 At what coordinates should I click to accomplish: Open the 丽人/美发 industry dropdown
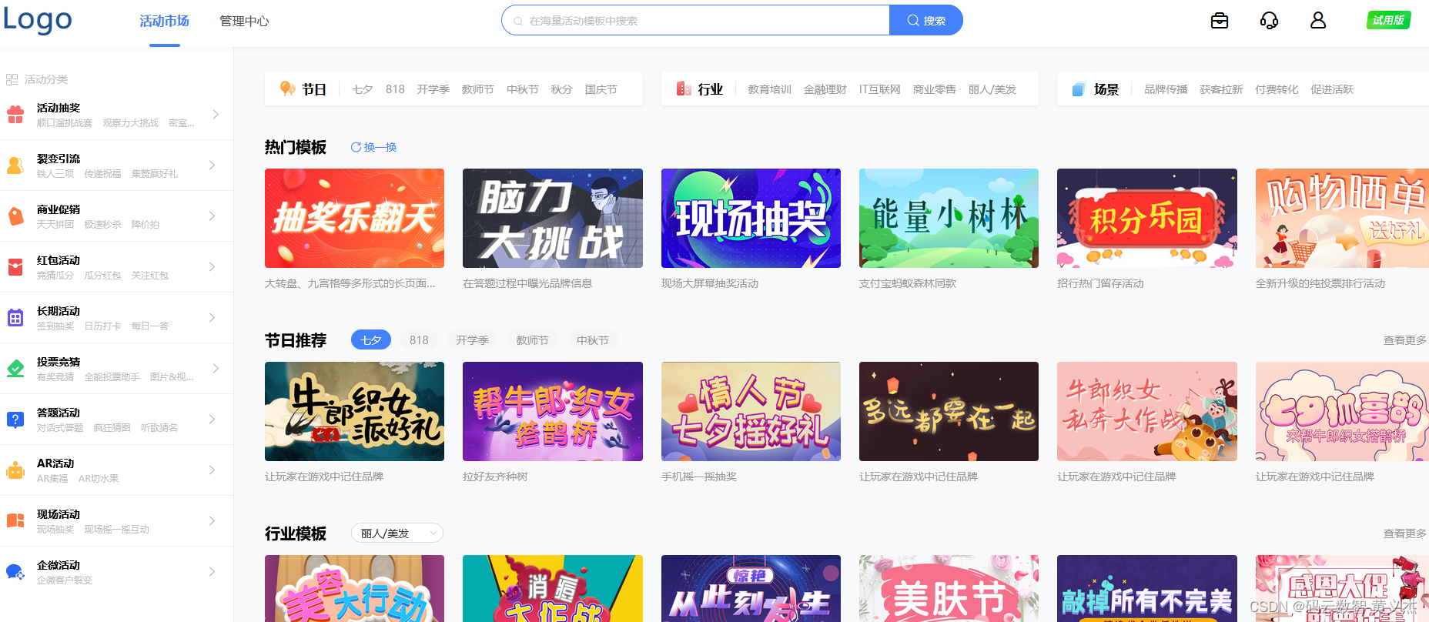coord(397,533)
